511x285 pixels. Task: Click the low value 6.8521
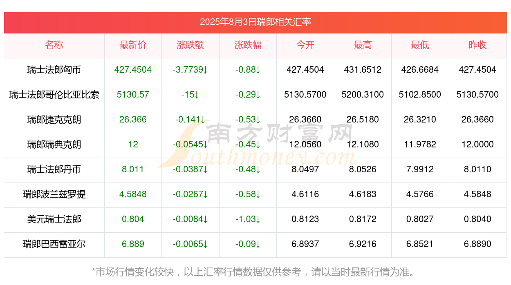pyautogui.click(x=420, y=244)
